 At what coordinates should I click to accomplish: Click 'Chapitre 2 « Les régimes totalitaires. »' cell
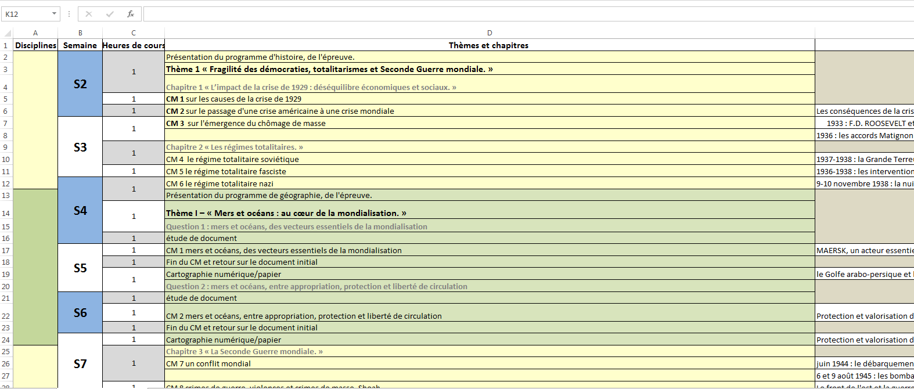(490, 147)
